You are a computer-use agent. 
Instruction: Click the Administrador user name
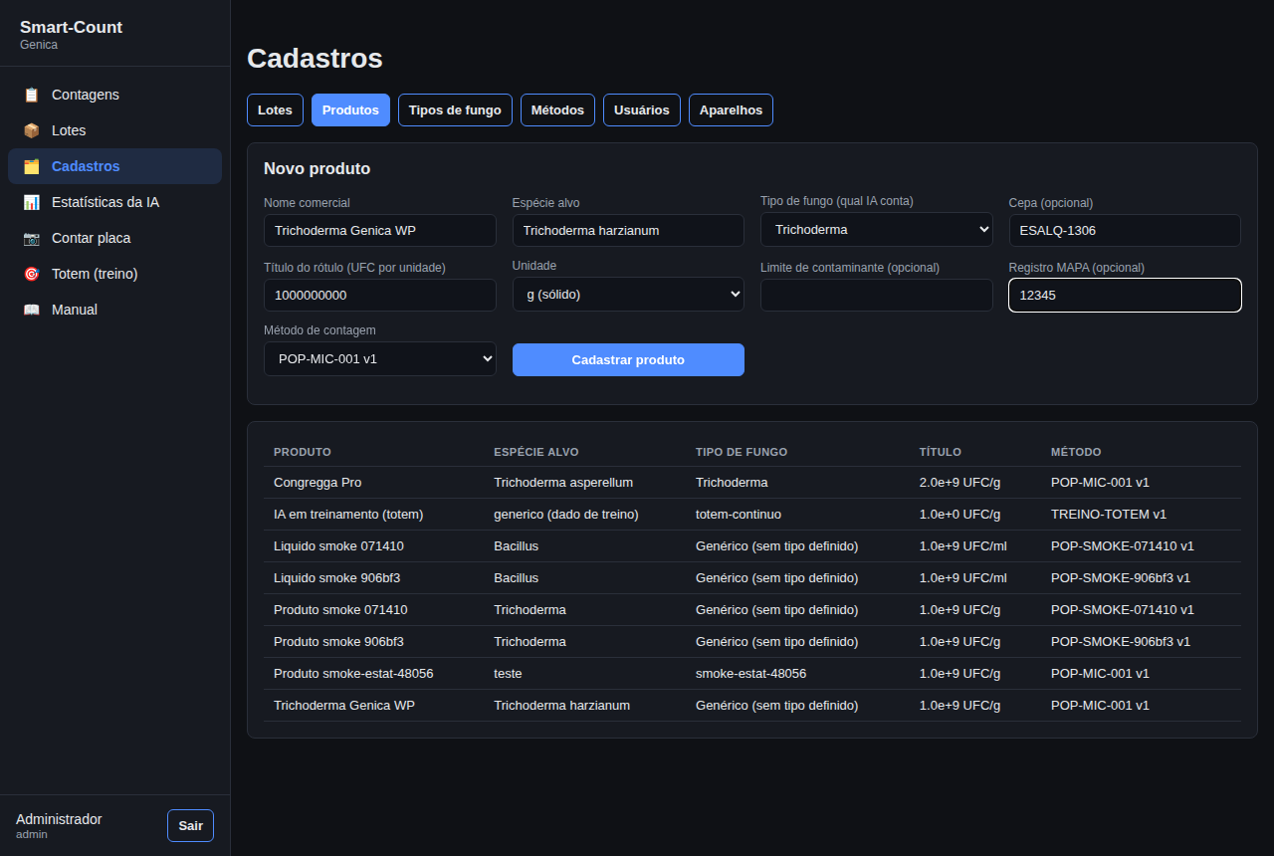pos(59,819)
